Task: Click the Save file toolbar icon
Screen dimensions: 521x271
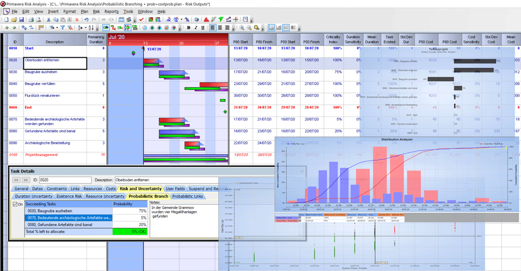Action: 21,19
